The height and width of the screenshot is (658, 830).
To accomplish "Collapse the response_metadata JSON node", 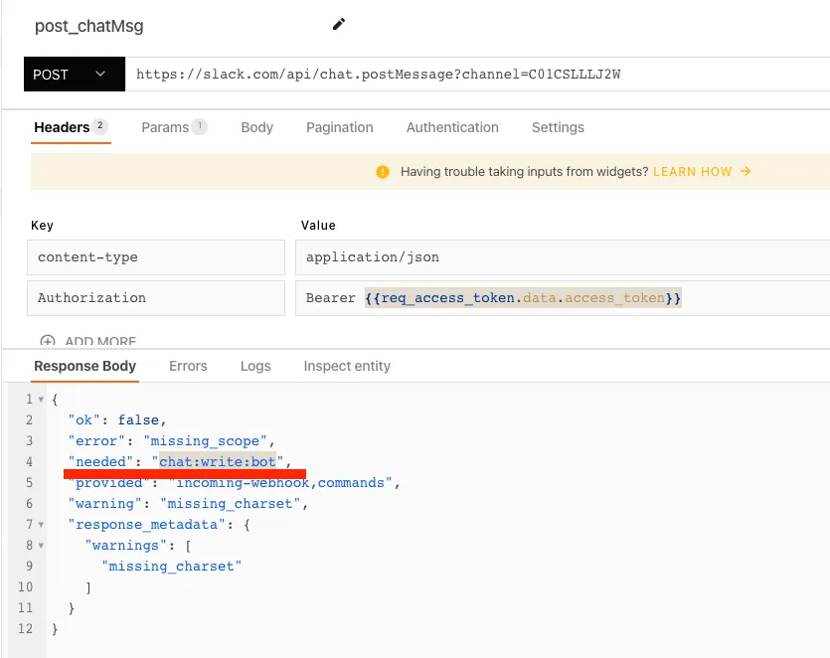I will coord(41,524).
